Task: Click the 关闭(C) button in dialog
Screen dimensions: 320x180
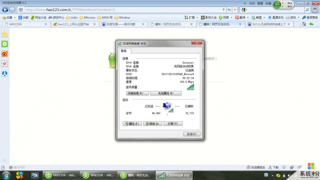Action: tap(192, 134)
